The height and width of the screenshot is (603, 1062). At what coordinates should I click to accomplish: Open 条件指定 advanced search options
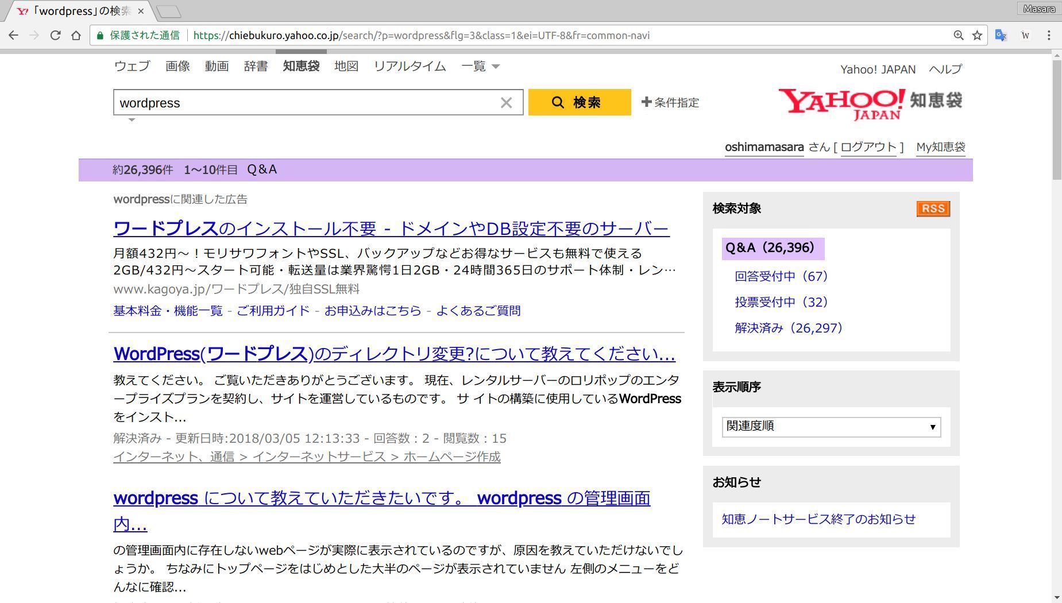point(670,102)
